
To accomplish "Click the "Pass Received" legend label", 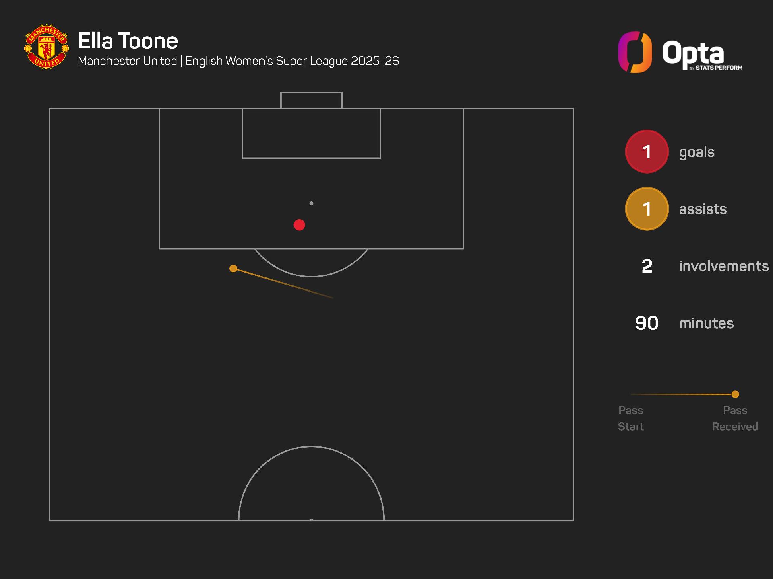I will point(735,418).
